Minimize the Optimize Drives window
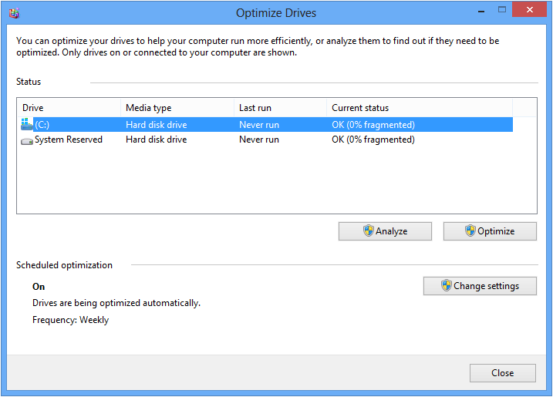 [x=481, y=10]
